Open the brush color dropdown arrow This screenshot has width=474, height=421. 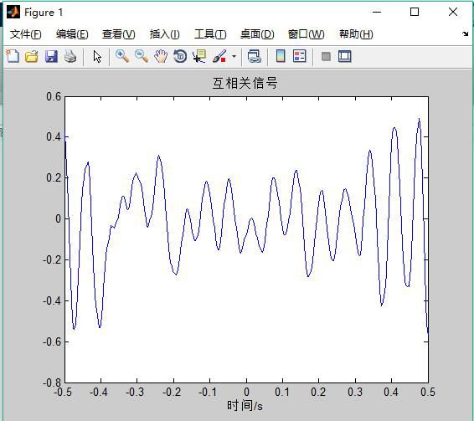(x=234, y=56)
